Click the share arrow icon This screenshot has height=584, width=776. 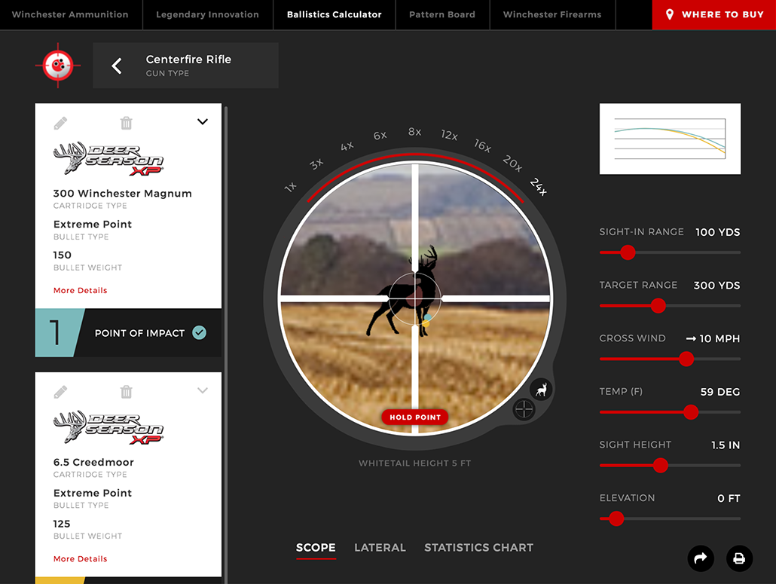pos(701,558)
